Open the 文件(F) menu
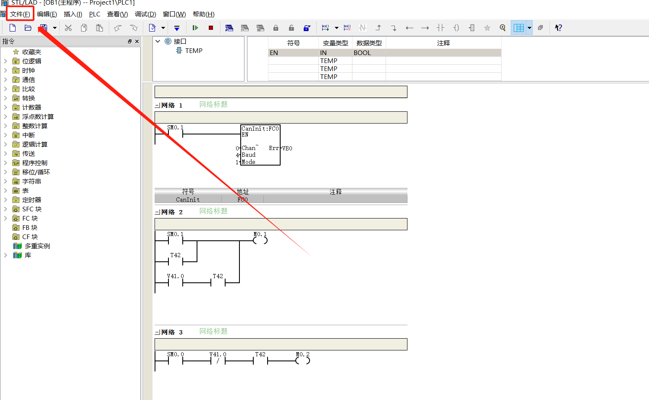 coord(20,14)
